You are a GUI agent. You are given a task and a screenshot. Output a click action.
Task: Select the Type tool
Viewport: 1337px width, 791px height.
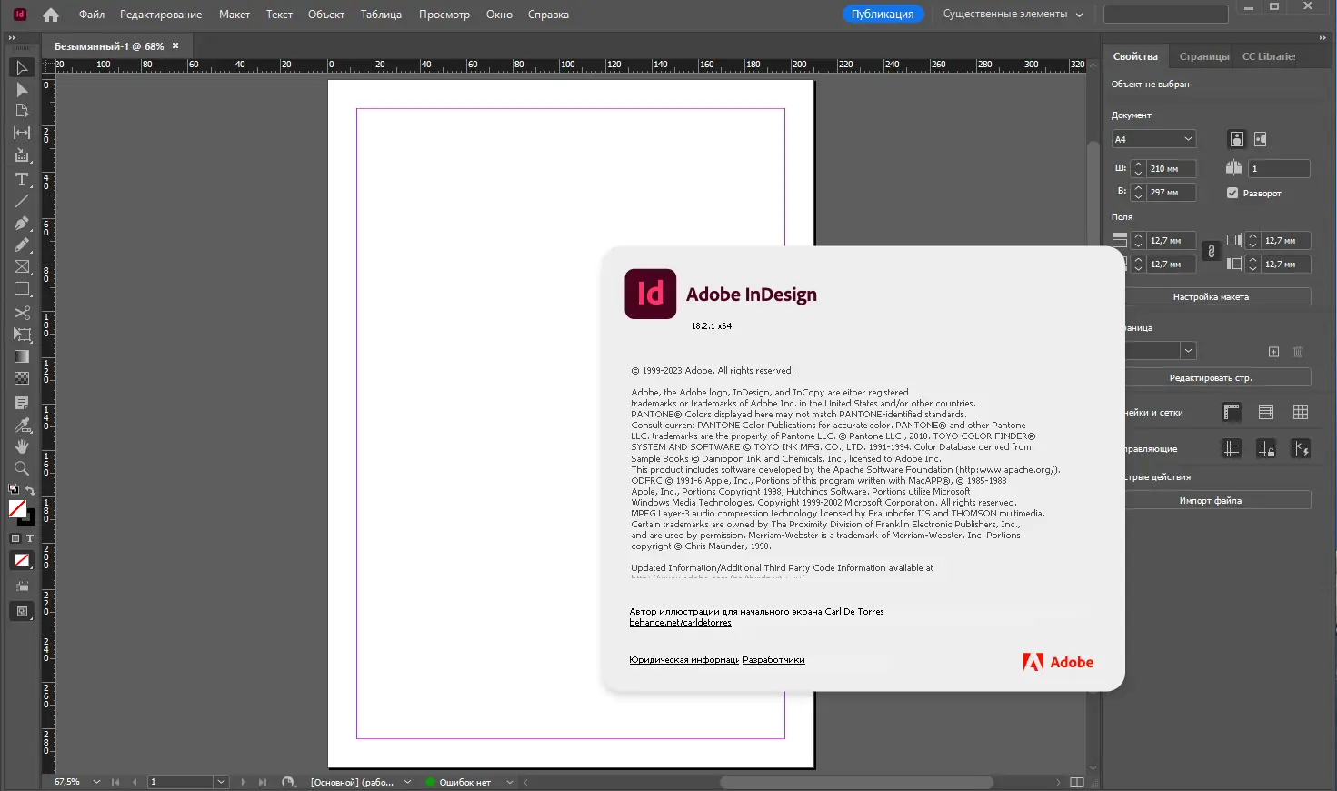[21, 179]
